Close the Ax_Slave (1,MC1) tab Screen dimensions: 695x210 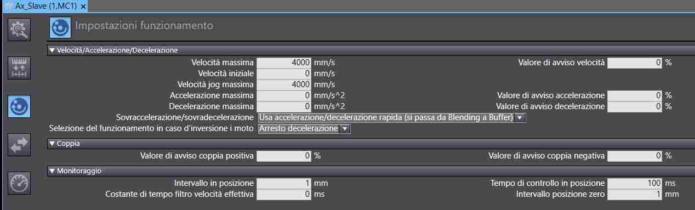(x=83, y=6)
